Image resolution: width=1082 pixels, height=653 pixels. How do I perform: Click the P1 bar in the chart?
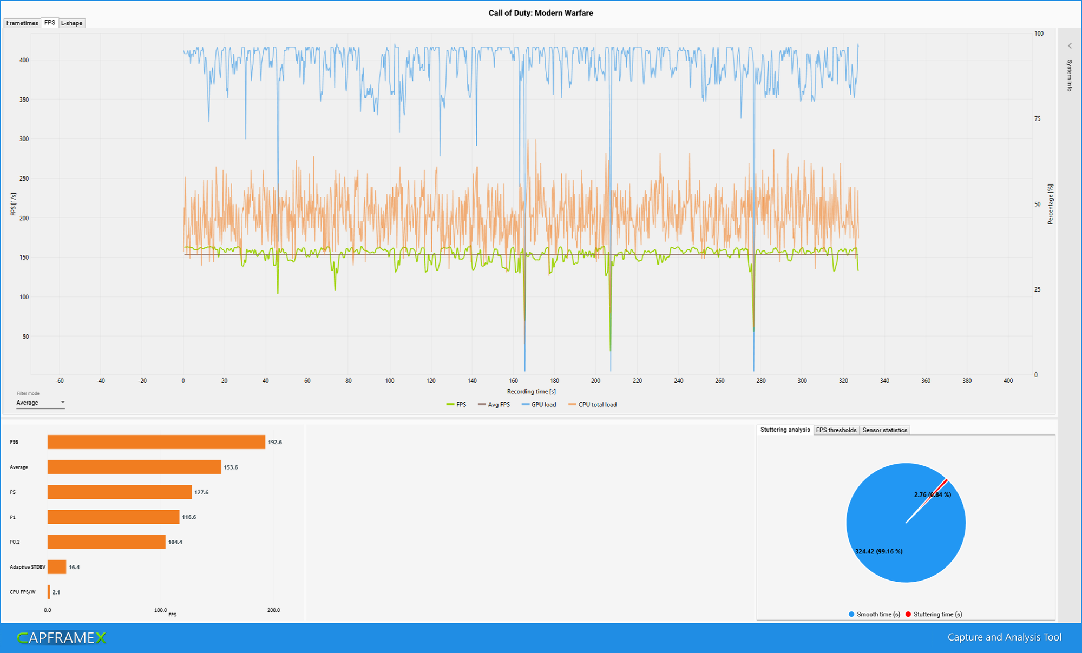point(113,517)
